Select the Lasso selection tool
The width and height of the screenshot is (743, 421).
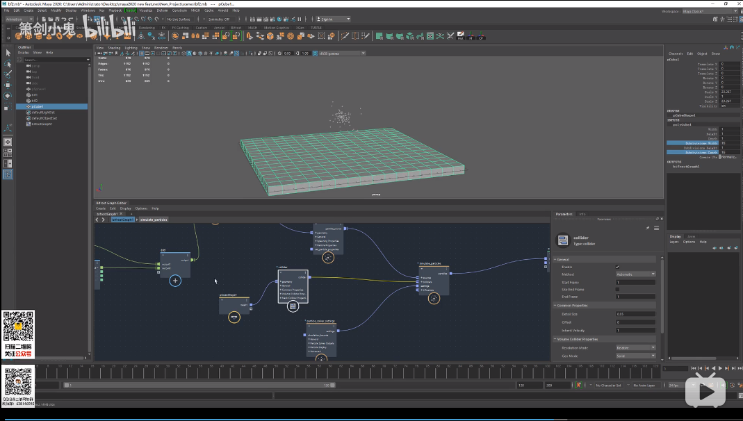[8, 65]
